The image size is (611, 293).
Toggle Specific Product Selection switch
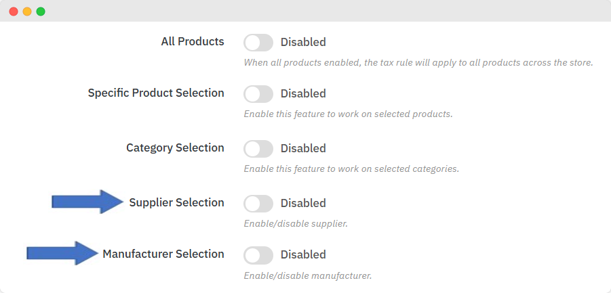(x=258, y=94)
